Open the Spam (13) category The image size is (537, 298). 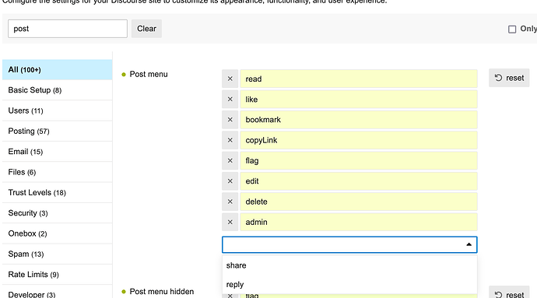[x=57, y=254]
